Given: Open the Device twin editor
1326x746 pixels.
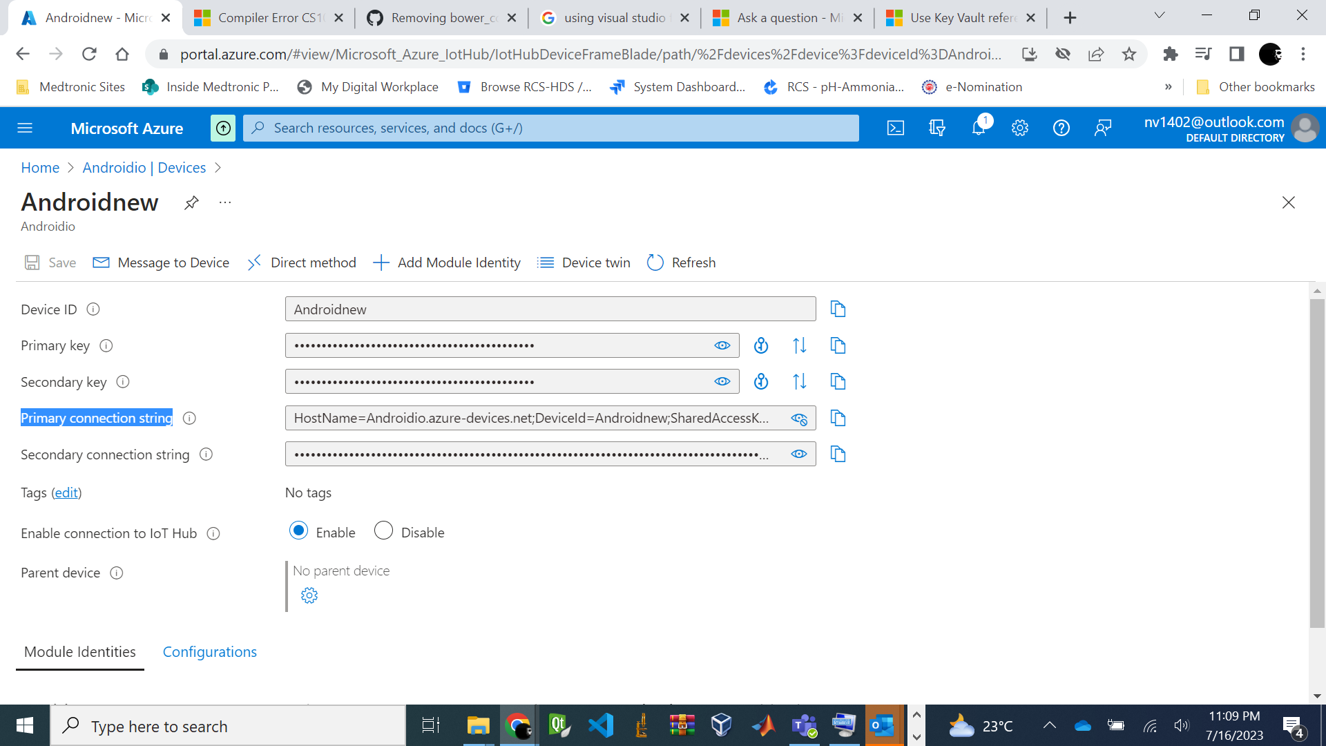Looking at the screenshot, I should coord(584,262).
